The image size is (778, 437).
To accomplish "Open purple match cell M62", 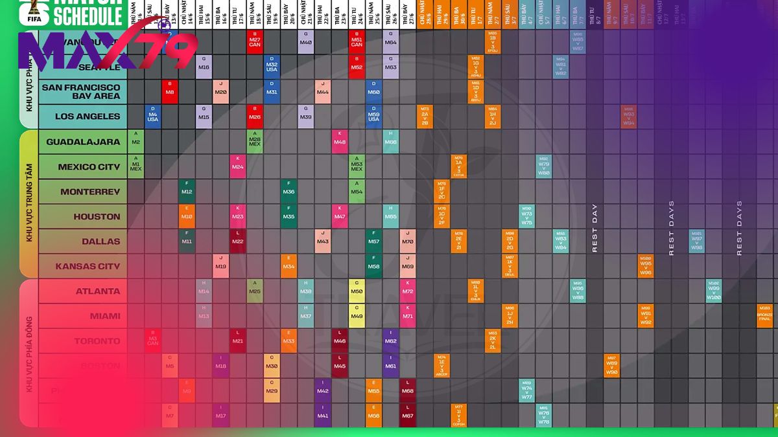I will [390, 341].
